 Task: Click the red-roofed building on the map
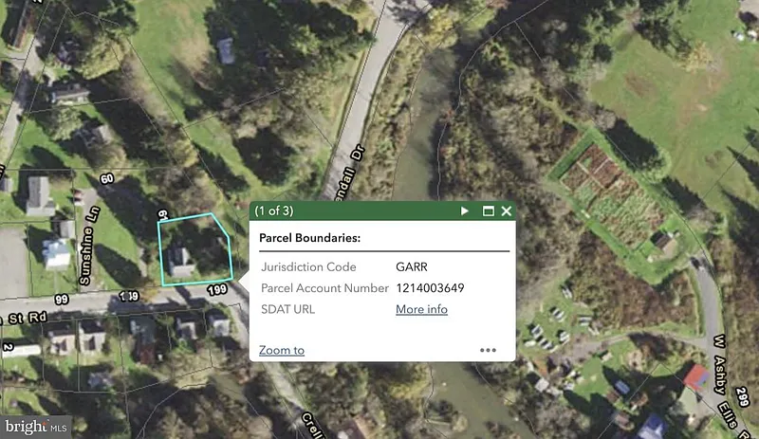click(x=695, y=379)
